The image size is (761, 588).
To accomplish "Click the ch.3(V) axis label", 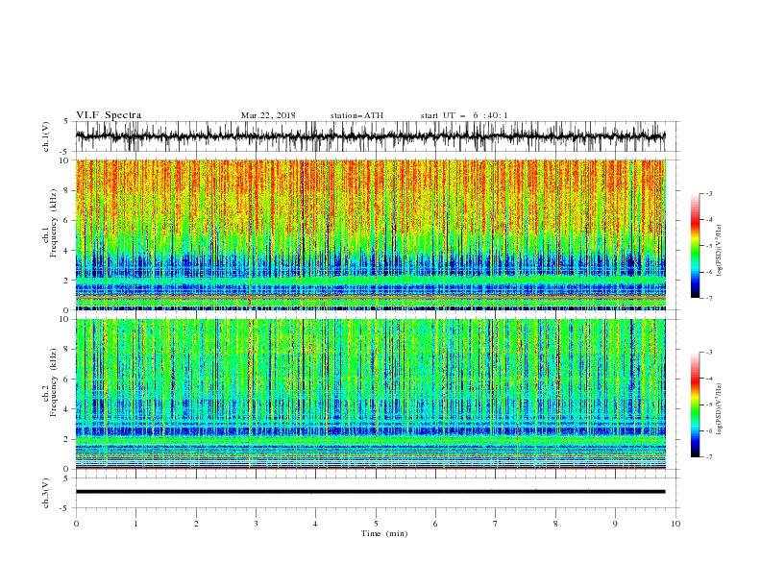I will tap(46, 493).
